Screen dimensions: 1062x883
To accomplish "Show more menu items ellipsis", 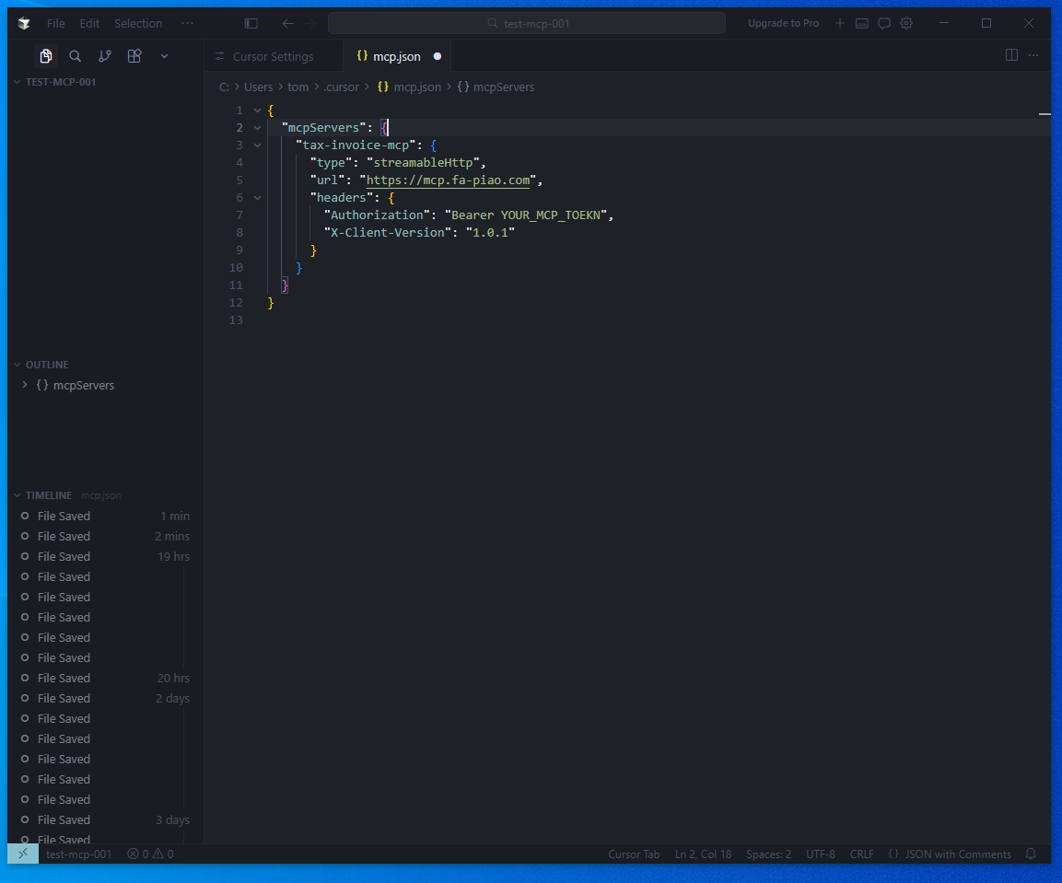I will pyautogui.click(x=188, y=23).
